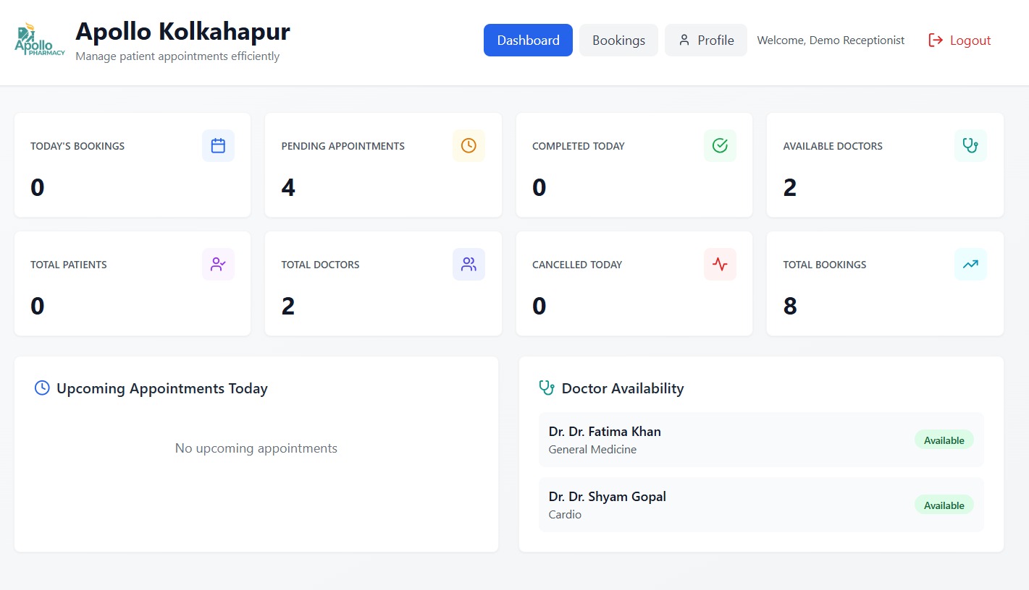The width and height of the screenshot is (1029, 590).
Task: Click the clock icon in Pending Appointments
Action: (469, 145)
